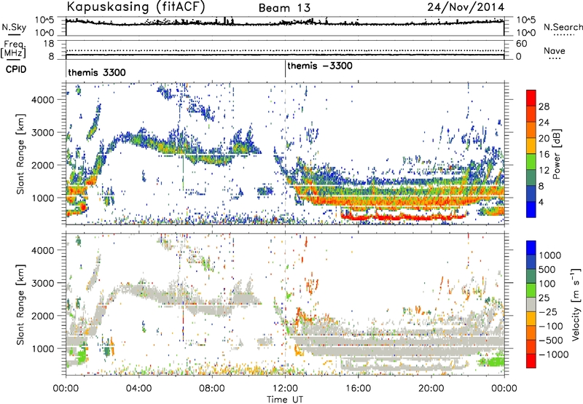Viewport: 583px width, 404px height.
Task: Click the '20:00' time axis label
Action: point(431,389)
